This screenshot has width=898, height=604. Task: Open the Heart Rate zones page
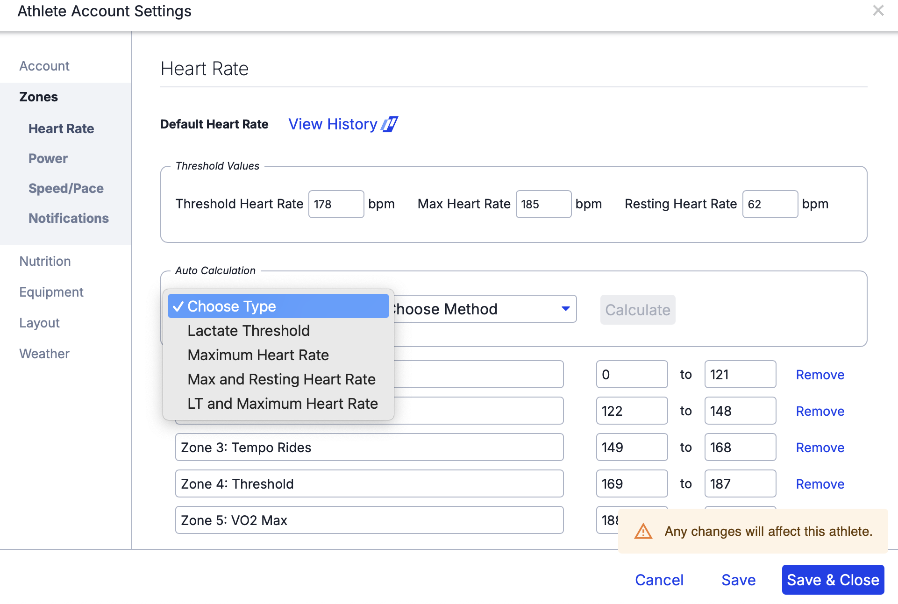(x=61, y=128)
